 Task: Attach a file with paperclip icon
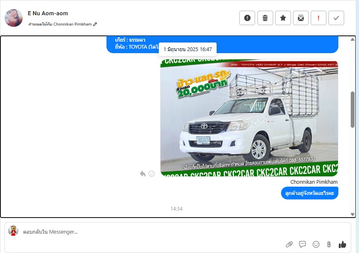[x=289, y=244]
